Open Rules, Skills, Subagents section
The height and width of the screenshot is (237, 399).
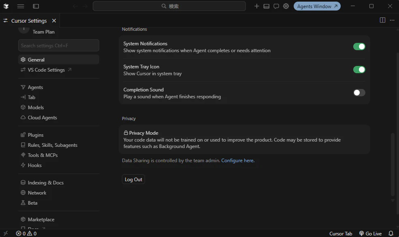coord(59,145)
